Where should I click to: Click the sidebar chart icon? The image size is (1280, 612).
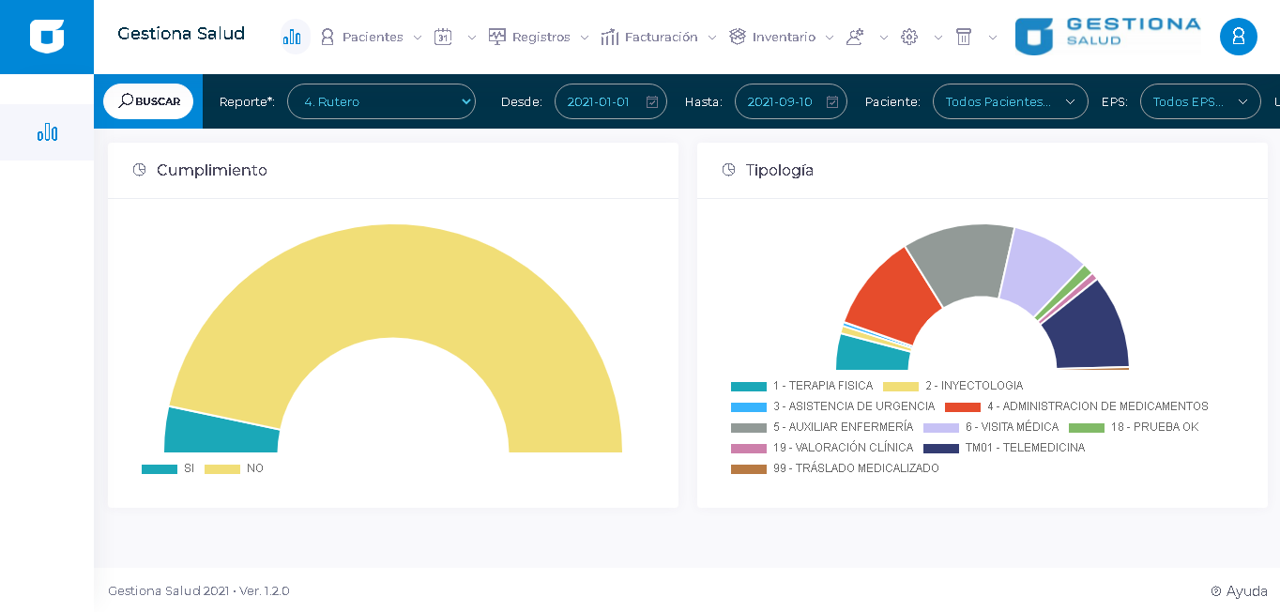click(x=47, y=132)
